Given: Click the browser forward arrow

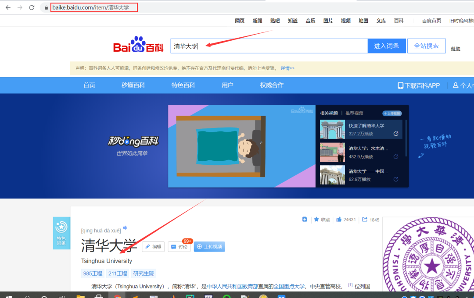Looking at the screenshot, I should (x=20, y=7).
